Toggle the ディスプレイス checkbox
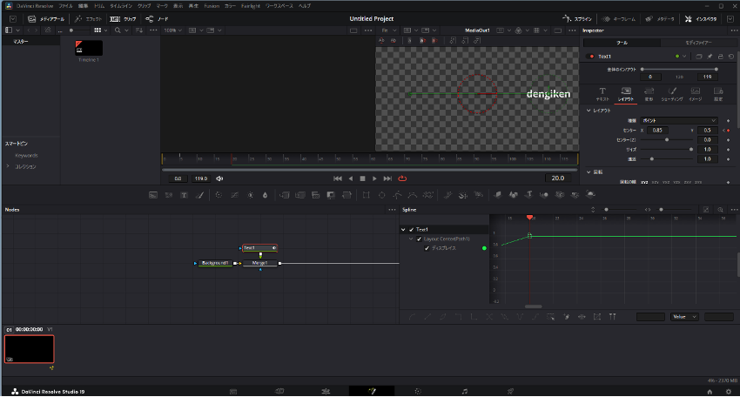This screenshot has width=740, height=397. click(427, 248)
